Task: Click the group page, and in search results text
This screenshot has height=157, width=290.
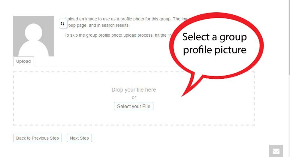Action: tap(98, 25)
